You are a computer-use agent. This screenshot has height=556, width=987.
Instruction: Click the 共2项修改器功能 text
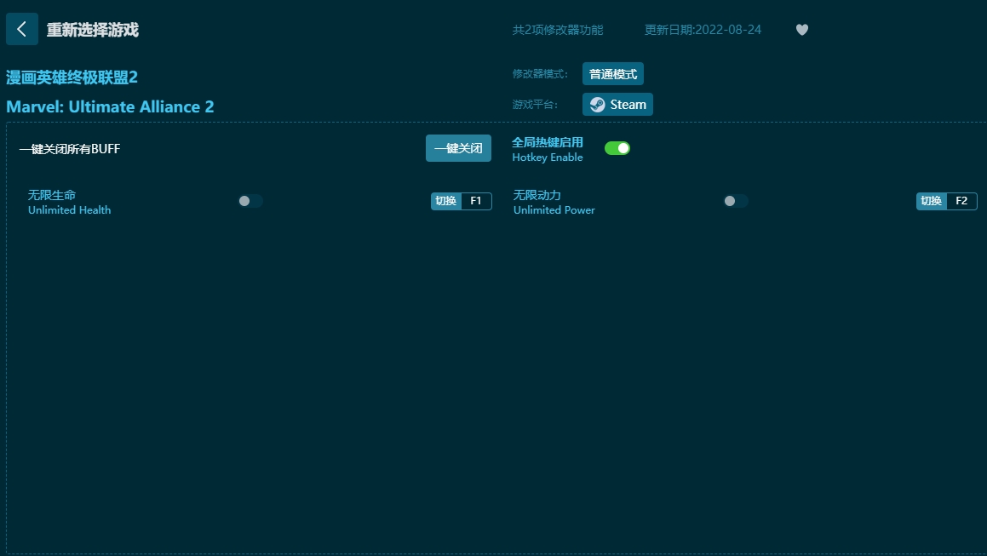(x=558, y=30)
